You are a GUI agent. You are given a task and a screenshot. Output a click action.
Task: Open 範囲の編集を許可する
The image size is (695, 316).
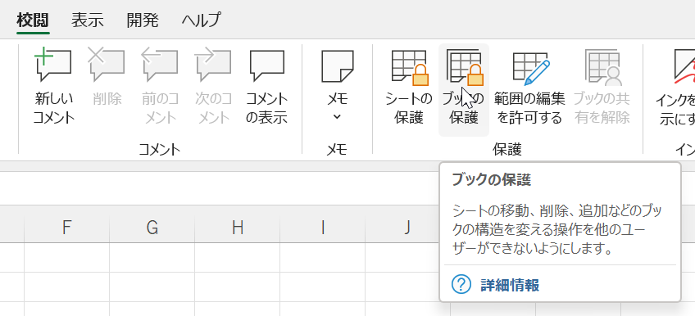coord(529,88)
